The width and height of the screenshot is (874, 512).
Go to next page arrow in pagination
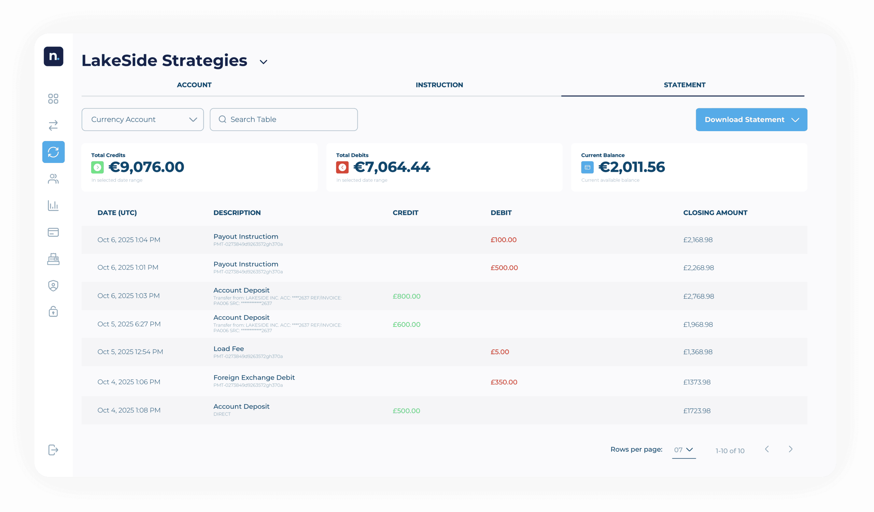[790, 449]
